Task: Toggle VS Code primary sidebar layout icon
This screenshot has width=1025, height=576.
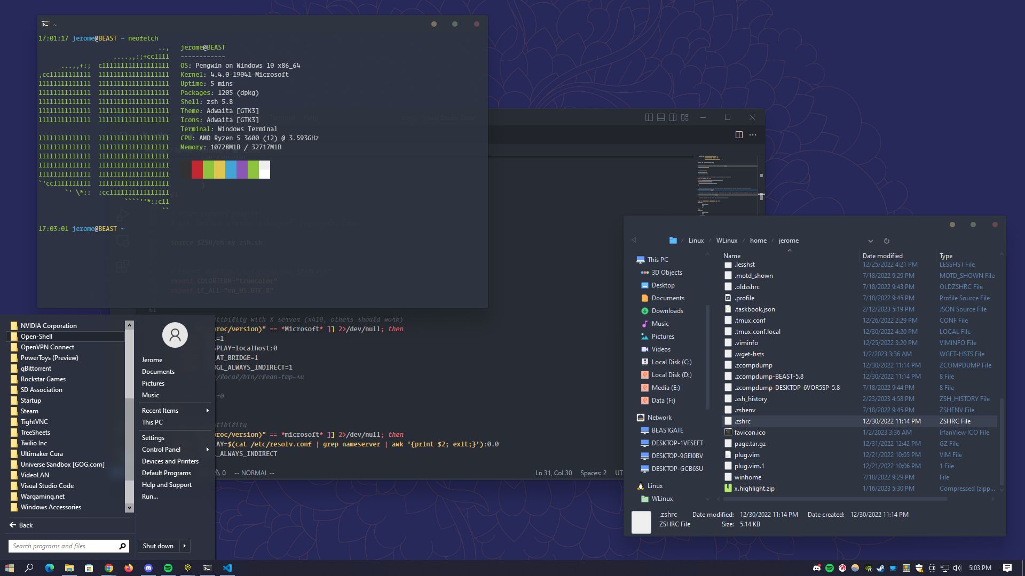Action: coord(649,117)
